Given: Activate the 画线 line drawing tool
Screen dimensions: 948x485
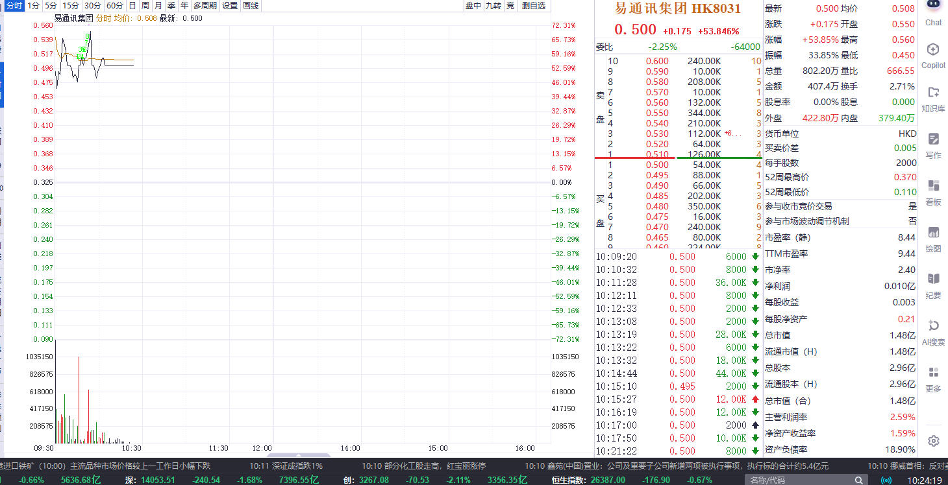Looking at the screenshot, I should 251,6.
